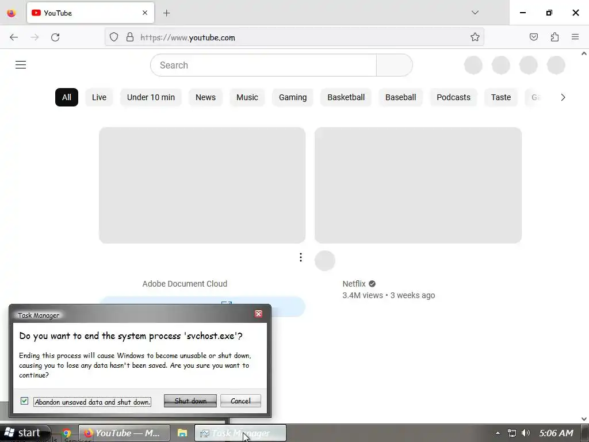
Task: Open the Netflix channel avatar
Action: point(325,261)
